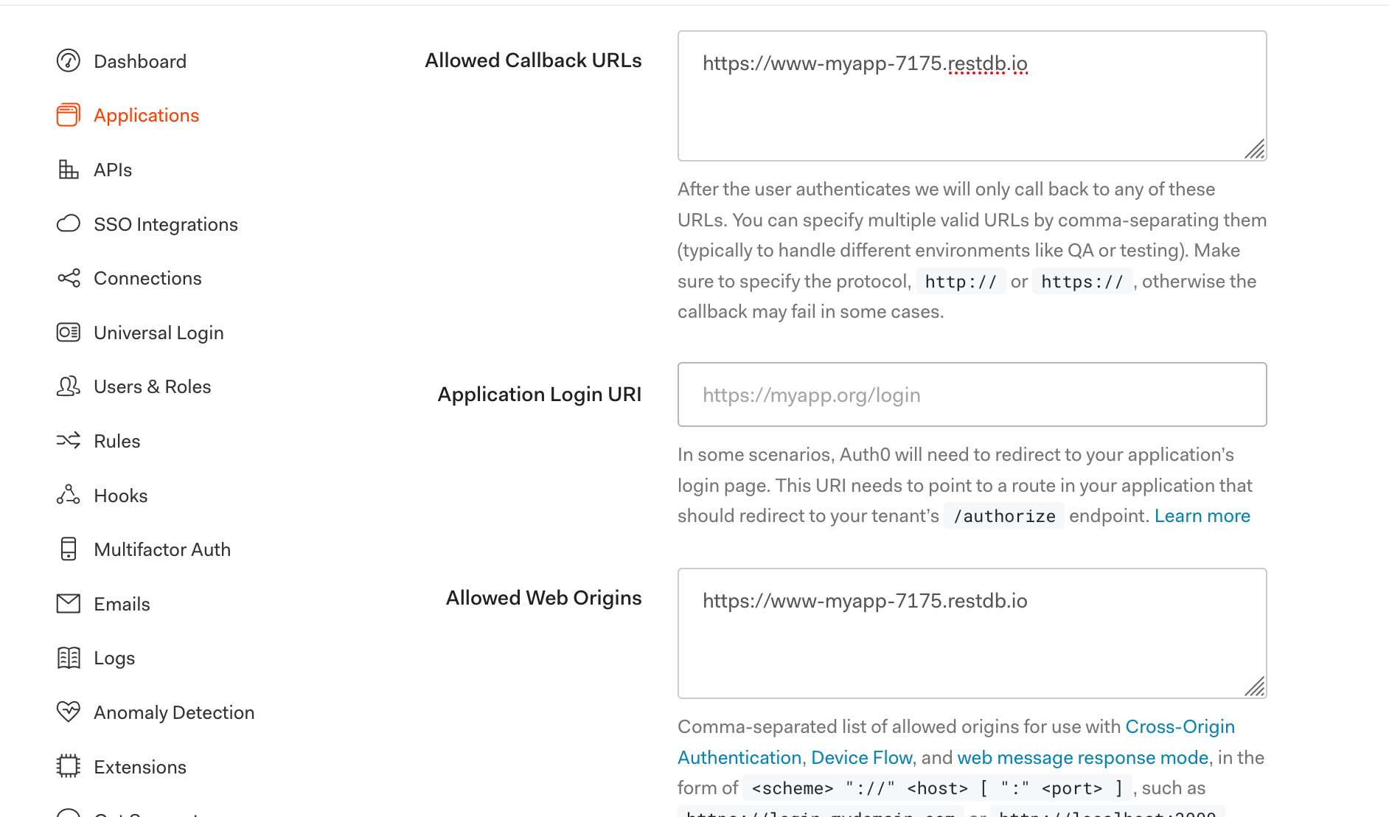This screenshot has width=1389, height=817.
Task: Click the Users & Roles people icon
Action: tap(69, 386)
